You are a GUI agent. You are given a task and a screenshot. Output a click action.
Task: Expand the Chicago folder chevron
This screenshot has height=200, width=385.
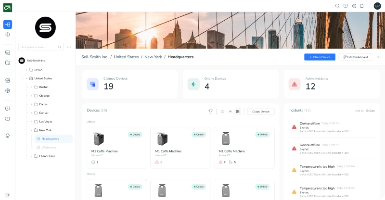pyautogui.click(x=31, y=96)
